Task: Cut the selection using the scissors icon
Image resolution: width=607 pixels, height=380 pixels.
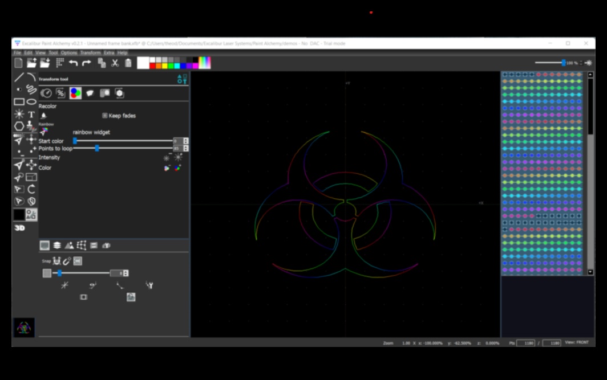Action: [x=115, y=63]
